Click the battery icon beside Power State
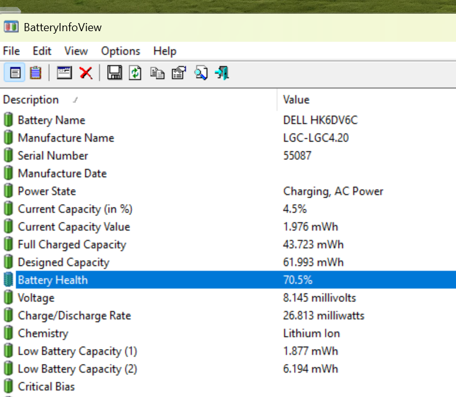Screen dimensions: 456x397 click(9, 191)
